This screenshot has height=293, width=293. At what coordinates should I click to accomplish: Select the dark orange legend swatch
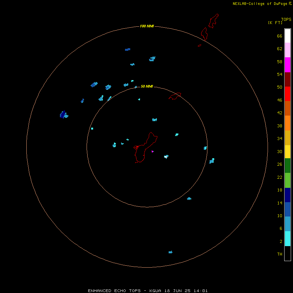287,108
